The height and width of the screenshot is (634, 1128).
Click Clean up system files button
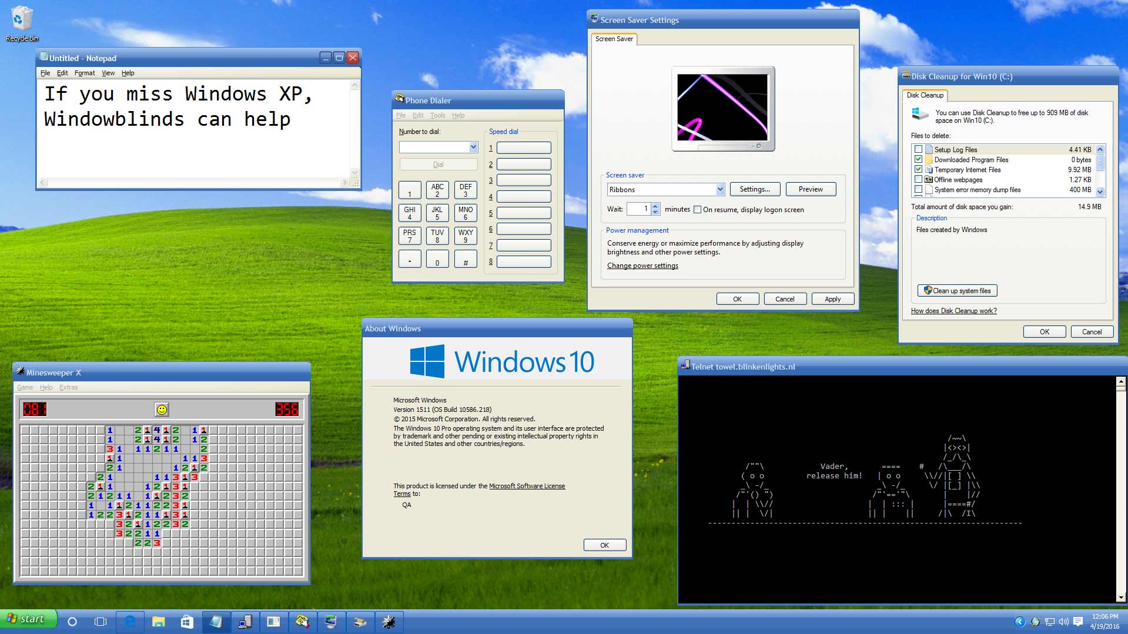[957, 290]
